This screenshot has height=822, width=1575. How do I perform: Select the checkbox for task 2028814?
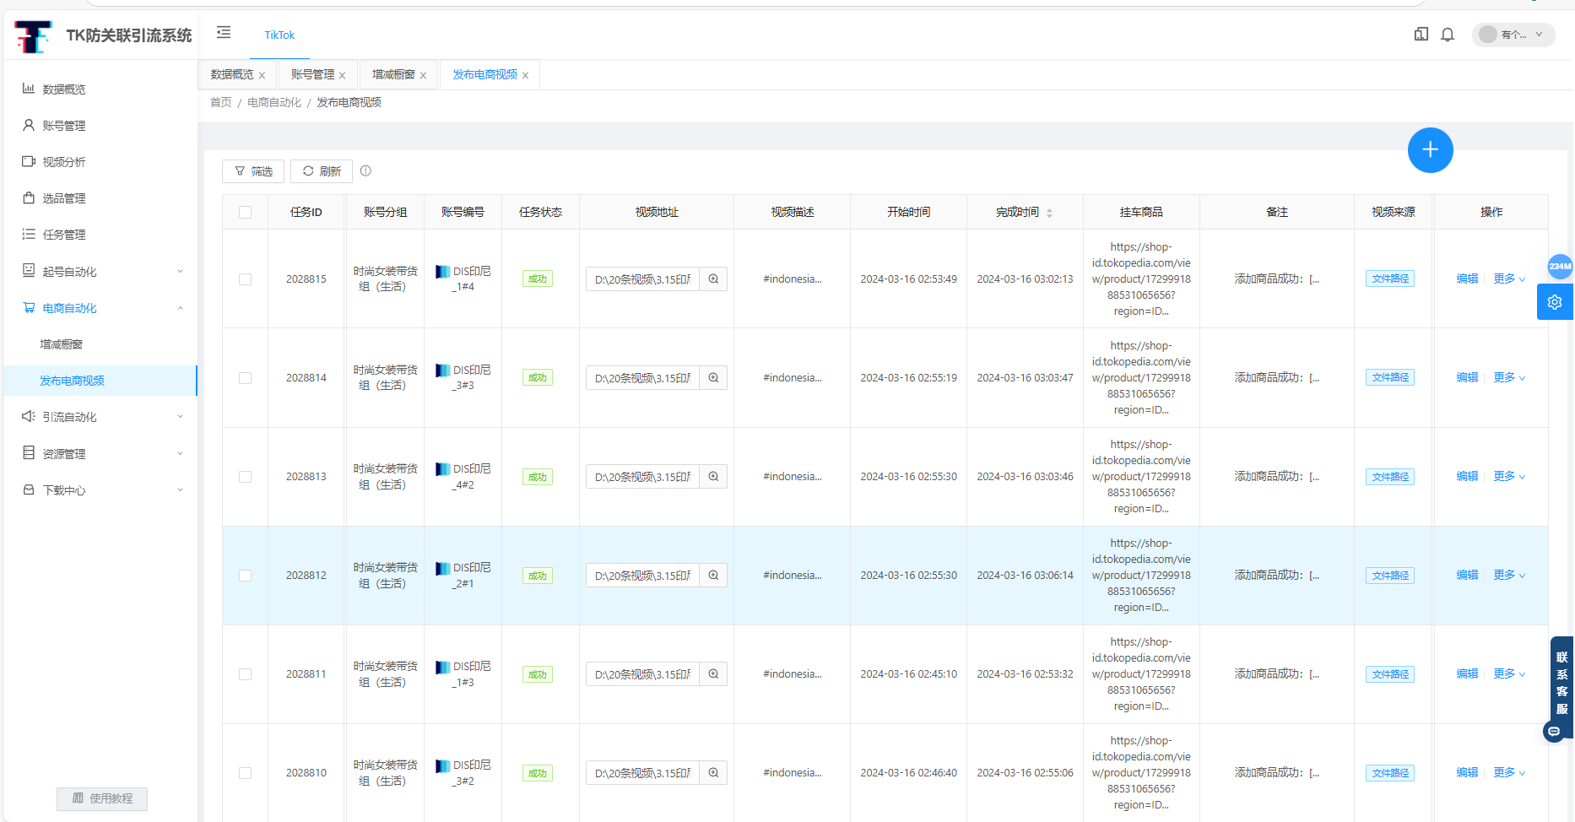(245, 378)
